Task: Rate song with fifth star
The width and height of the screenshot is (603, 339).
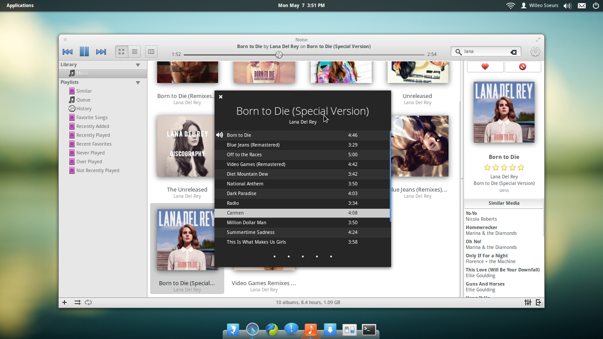Action: [x=521, y=167]
